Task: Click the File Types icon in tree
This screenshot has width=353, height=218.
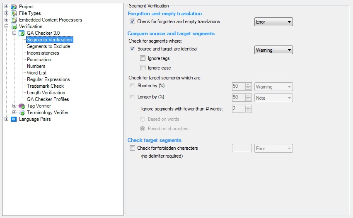Action: click(x=14, y=13)
